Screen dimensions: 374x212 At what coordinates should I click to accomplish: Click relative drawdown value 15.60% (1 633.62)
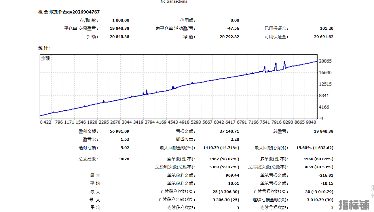tap(315, 148)
